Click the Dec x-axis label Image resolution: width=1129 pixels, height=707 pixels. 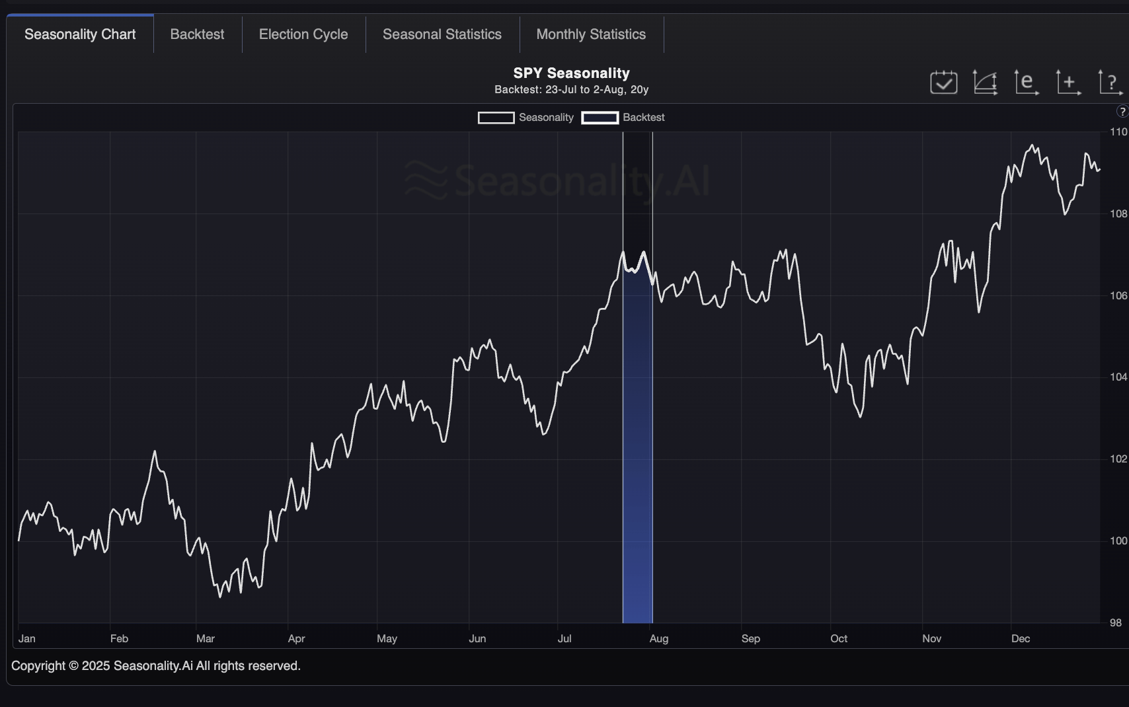[x=1021, y=639]
